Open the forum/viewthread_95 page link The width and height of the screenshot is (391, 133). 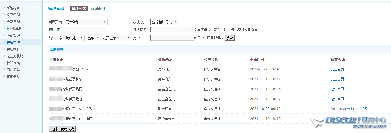coord(348,109)
